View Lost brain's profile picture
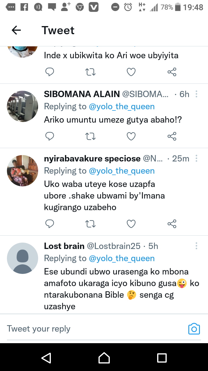Image resolution: width=208 pixels, height=371 pixels. point(23,258)
